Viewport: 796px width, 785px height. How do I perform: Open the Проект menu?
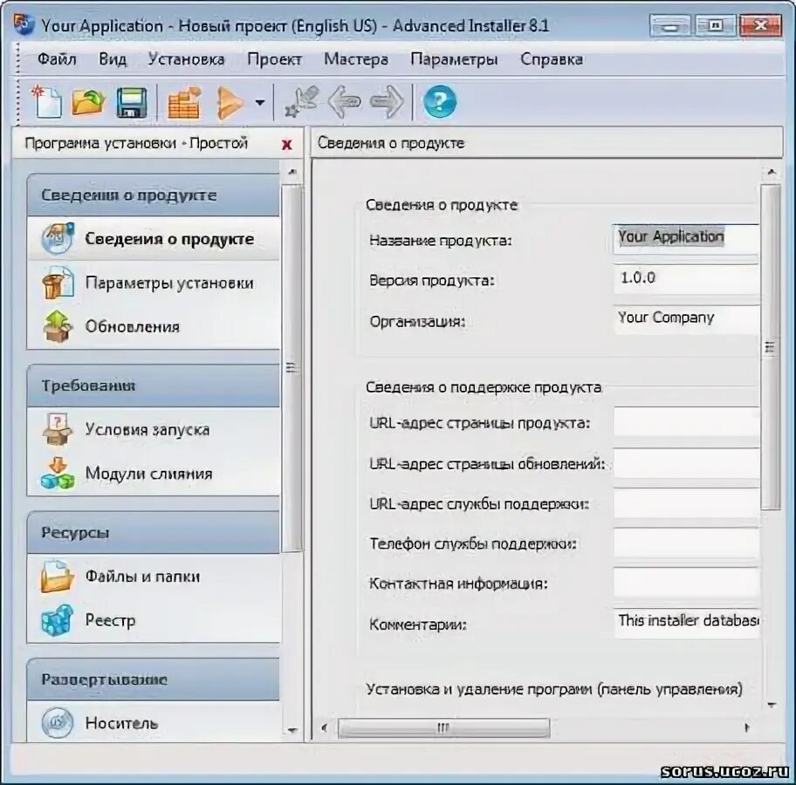[x=274, y=59]
